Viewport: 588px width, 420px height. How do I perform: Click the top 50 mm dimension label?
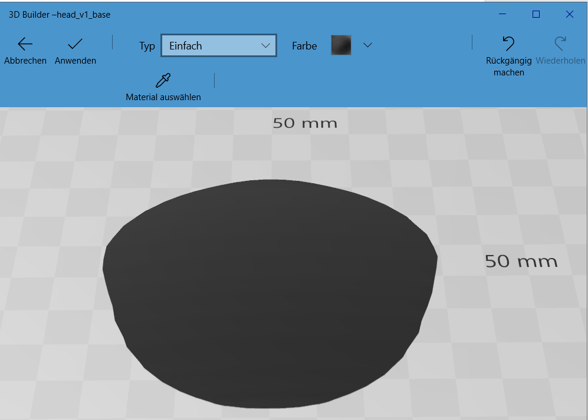(305, 123)
